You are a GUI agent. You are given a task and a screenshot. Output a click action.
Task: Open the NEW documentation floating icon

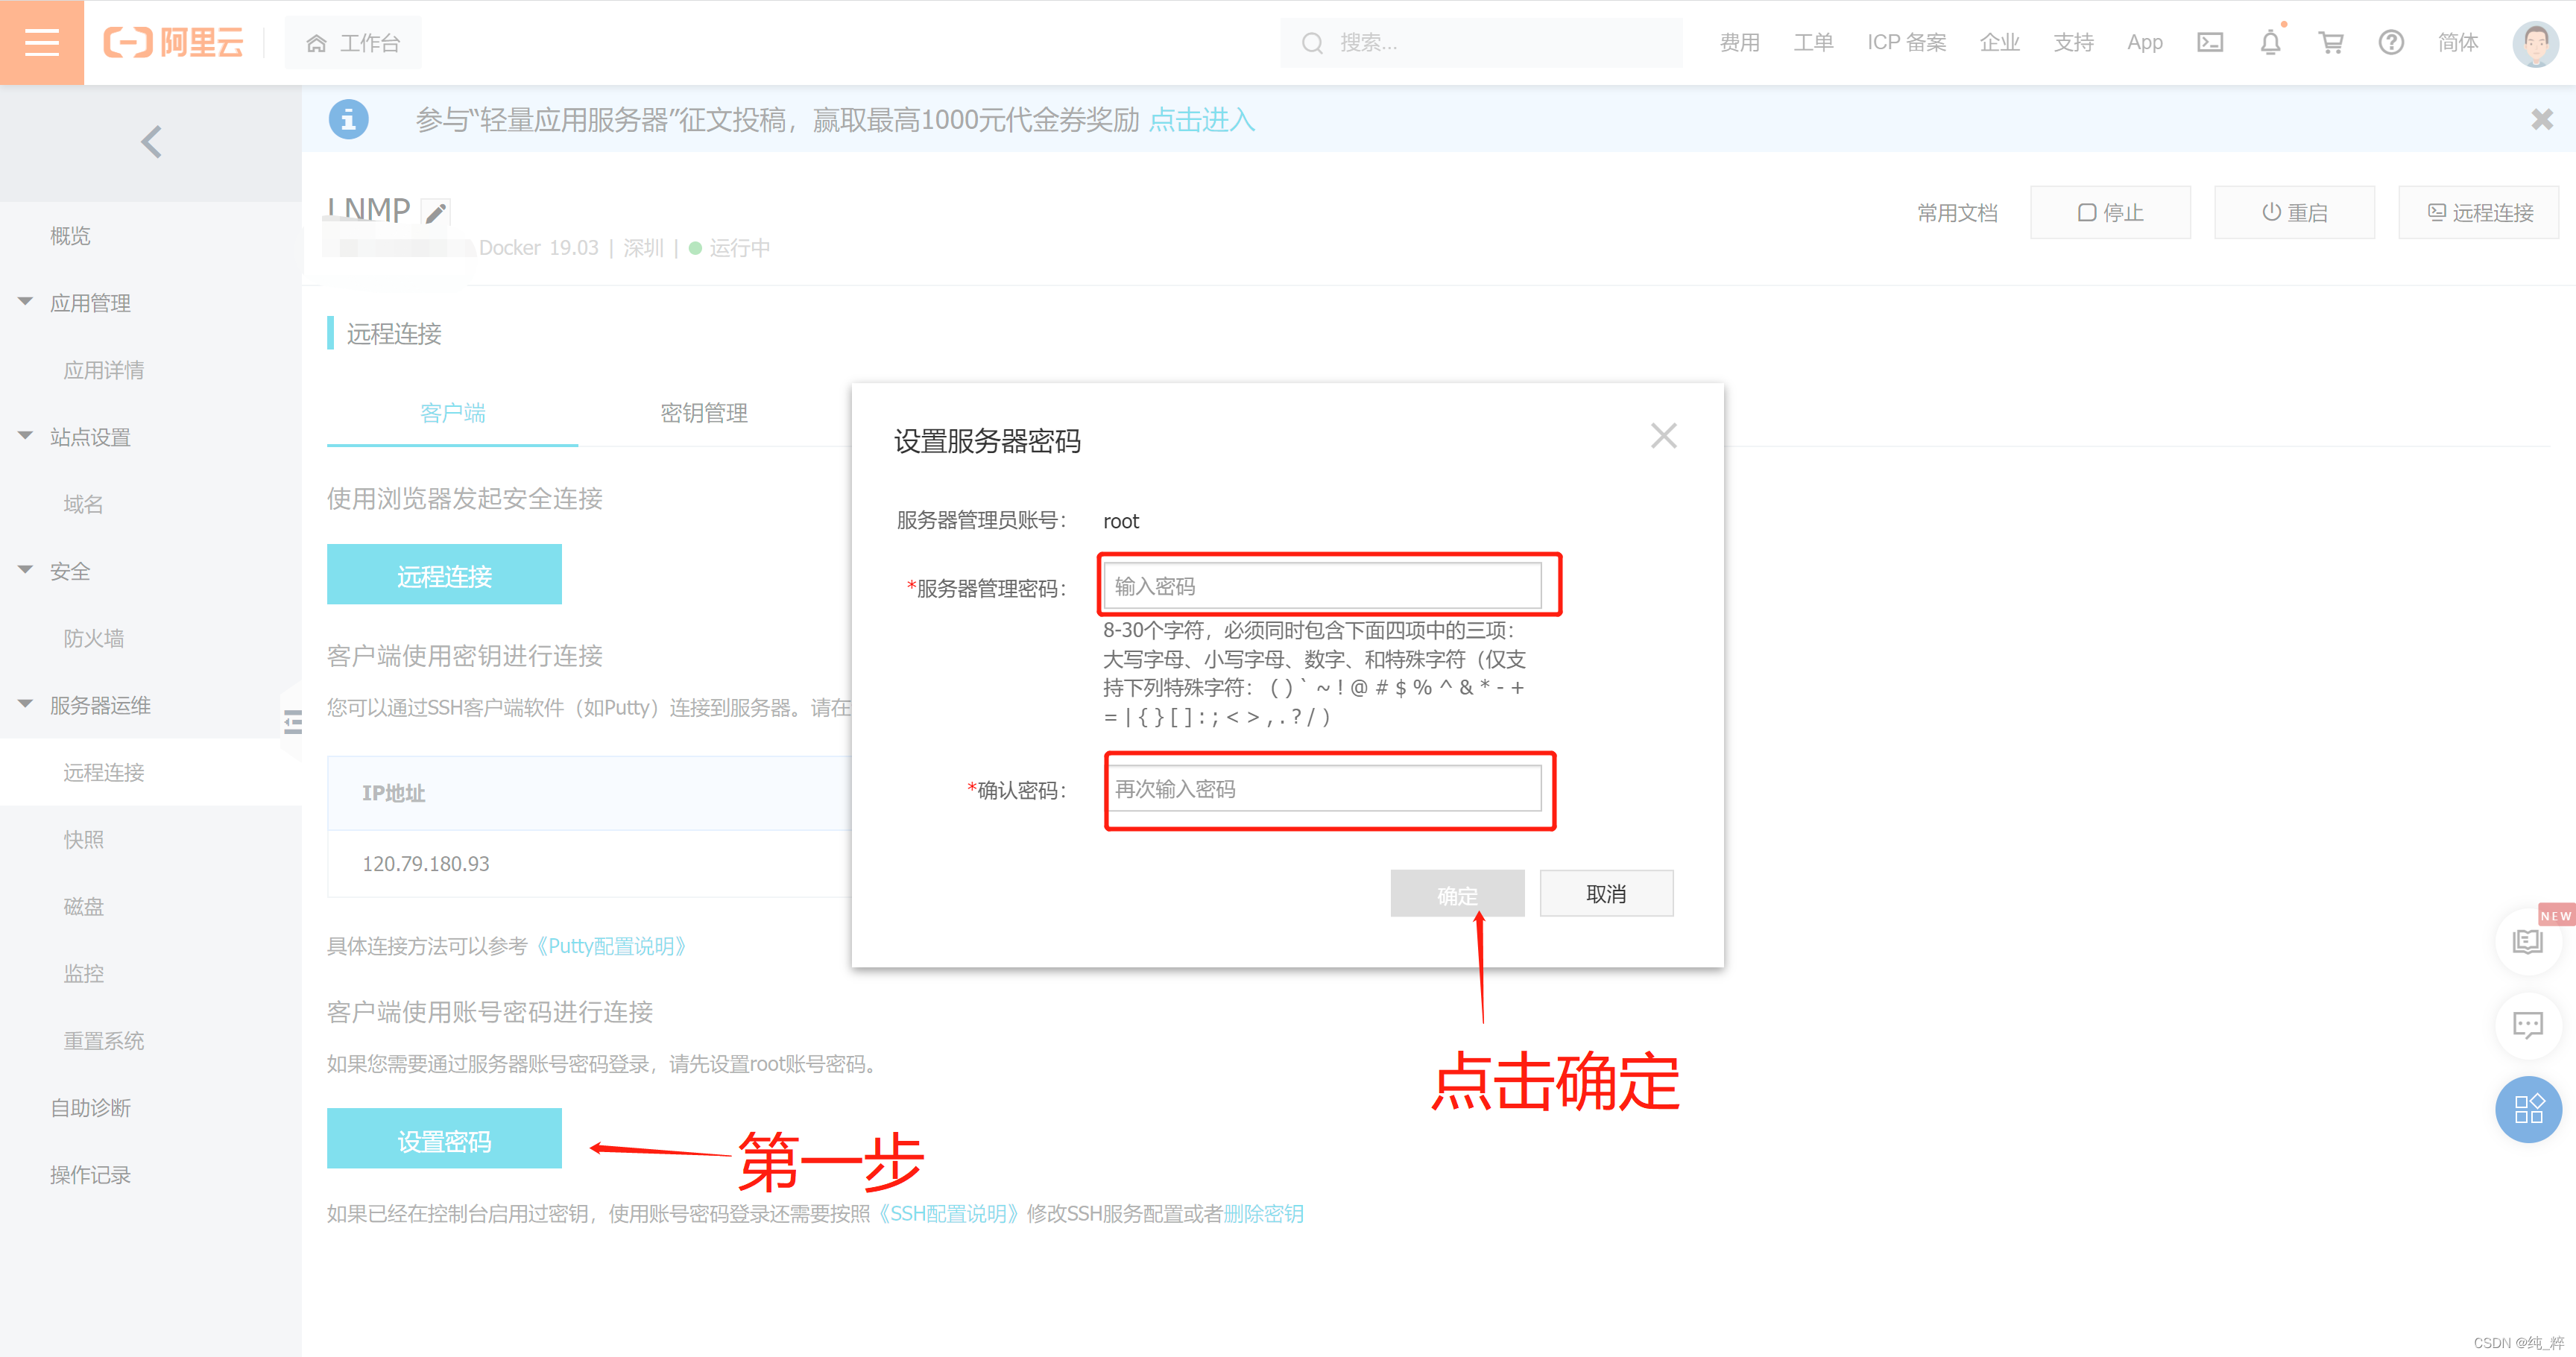[x=2528, y=941]
